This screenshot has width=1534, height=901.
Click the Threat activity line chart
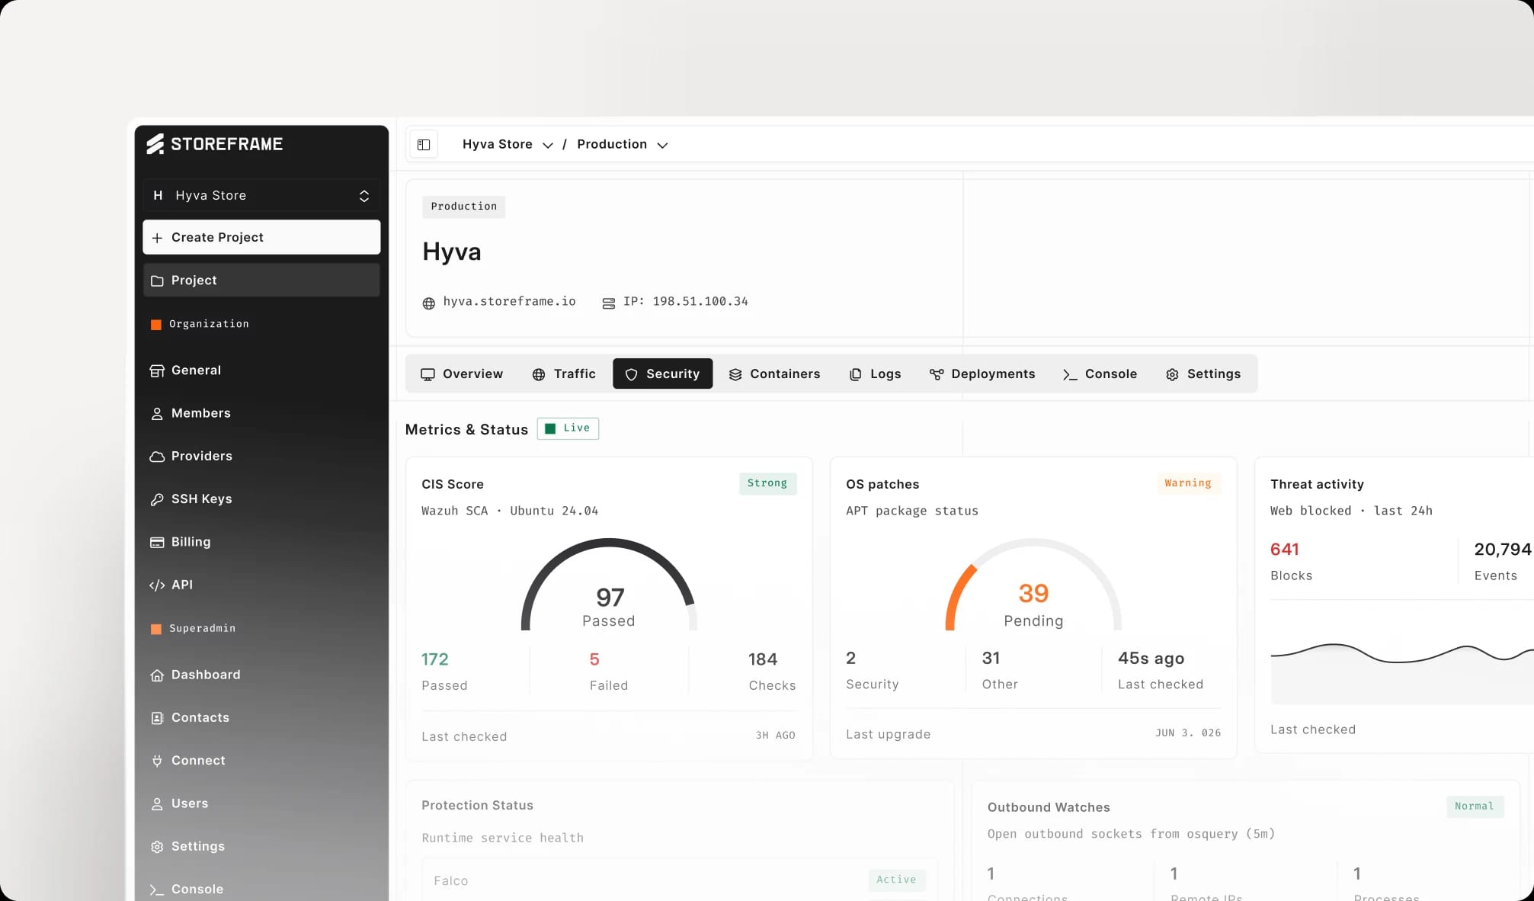click(1402, 673)
